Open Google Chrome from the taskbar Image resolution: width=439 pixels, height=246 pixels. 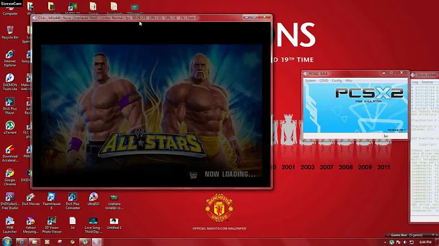click(72, 242)
